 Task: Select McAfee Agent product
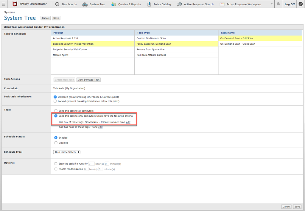coord(93,55)
